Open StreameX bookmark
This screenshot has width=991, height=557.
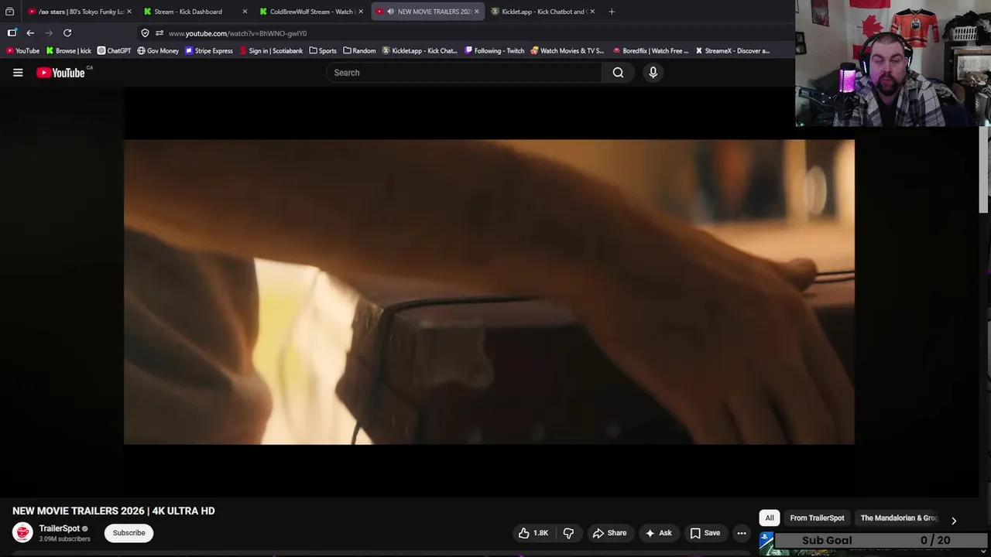(x=732, y=51)
